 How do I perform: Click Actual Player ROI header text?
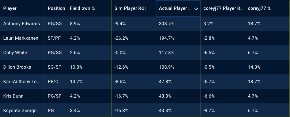(x=175, y=8)
